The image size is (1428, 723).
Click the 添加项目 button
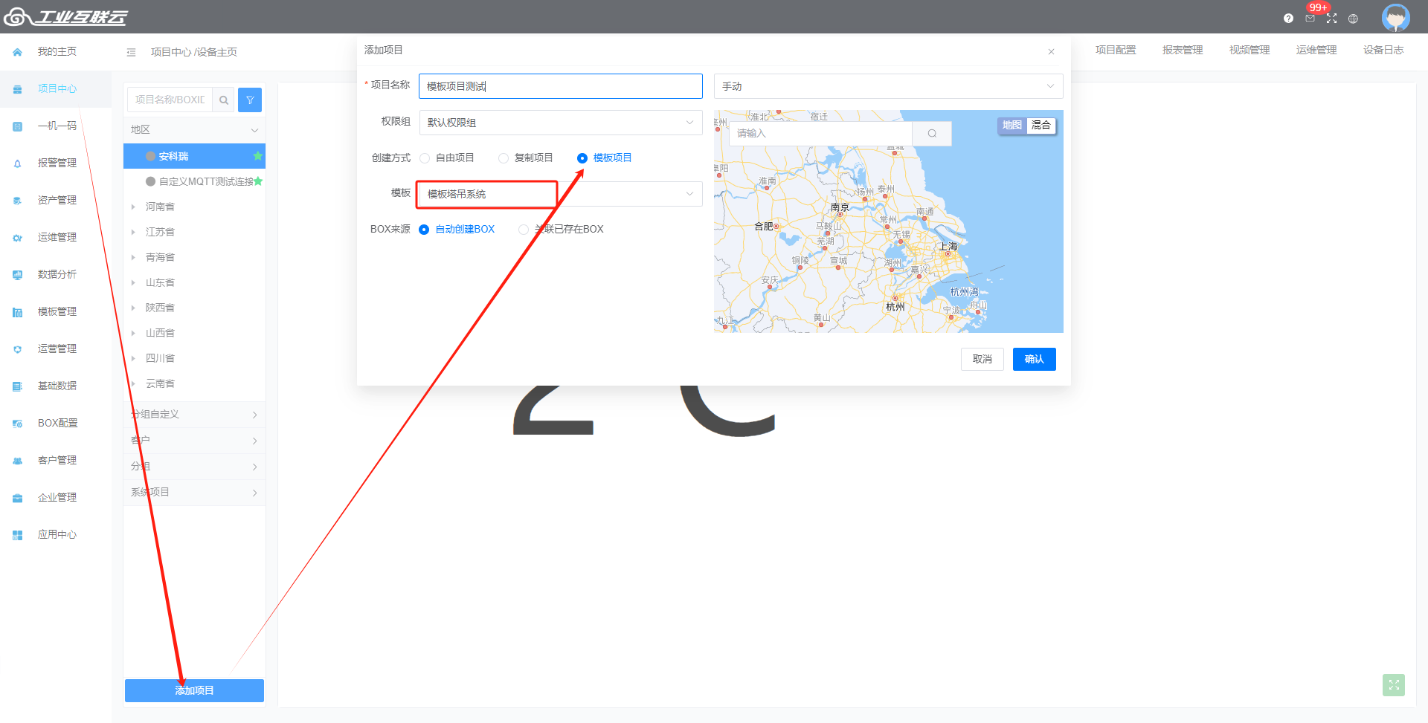(194, 690)
